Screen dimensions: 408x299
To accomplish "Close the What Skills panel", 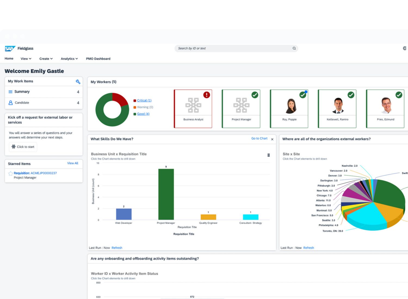I will pos(272,139).
